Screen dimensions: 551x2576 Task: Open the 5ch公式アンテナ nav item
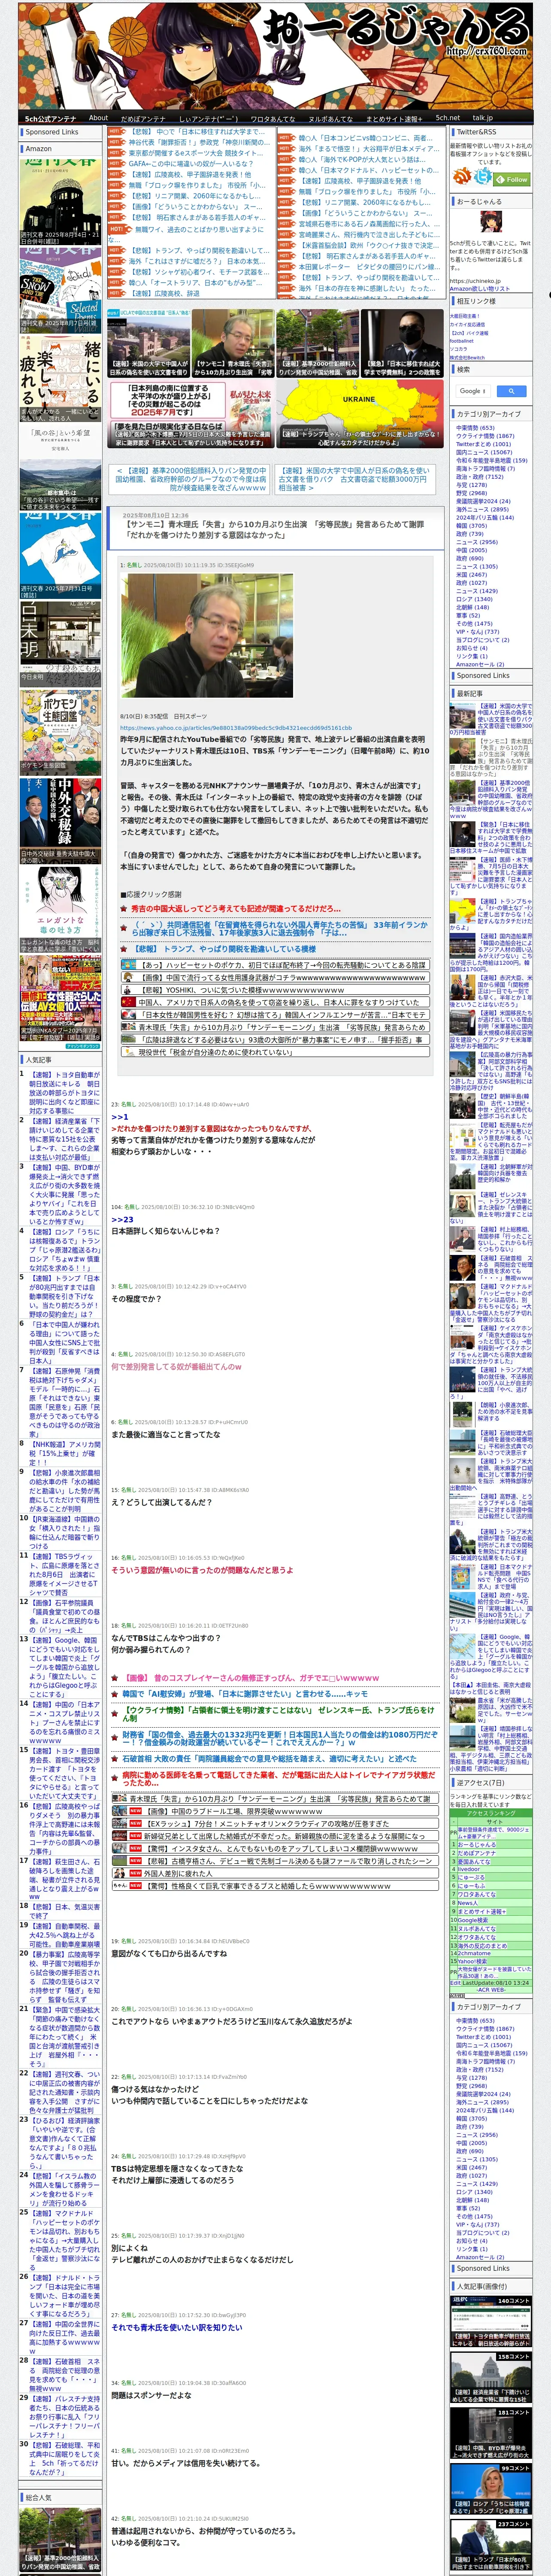pos(50,118)
